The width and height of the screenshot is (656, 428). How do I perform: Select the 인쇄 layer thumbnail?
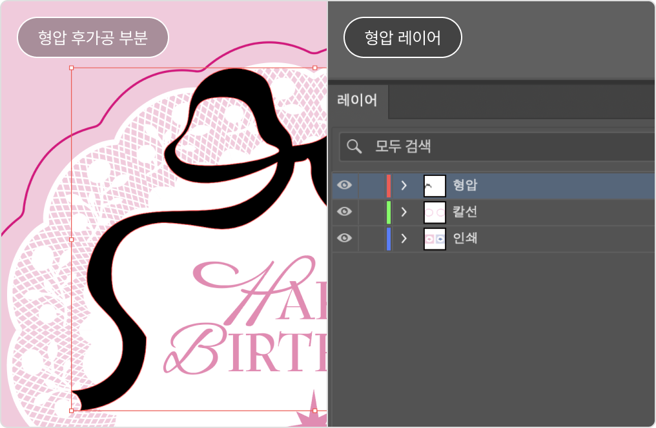pos(435,238)
